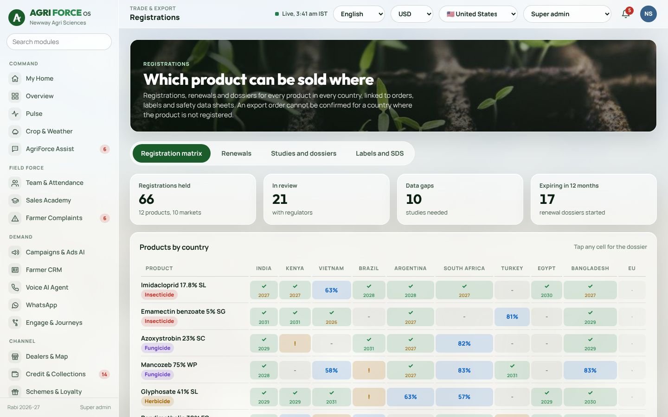Switch to Studies and dossiers tab
The height and width of the screenshot is (417, 668).
click(304, 153)
